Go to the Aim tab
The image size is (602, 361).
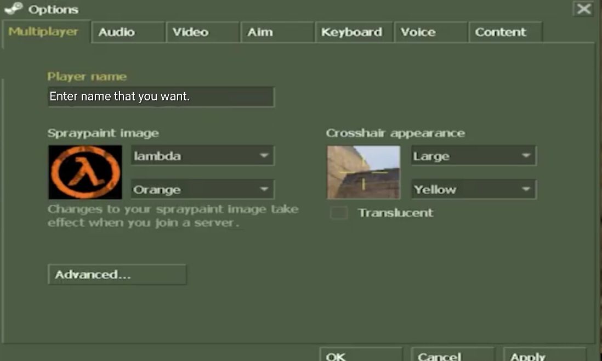(277, 32)
